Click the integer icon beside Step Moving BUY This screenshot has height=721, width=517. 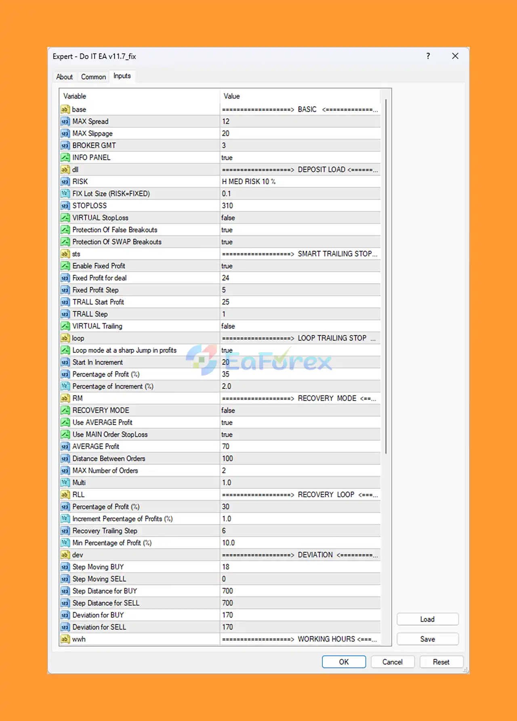[x=65, y=567]
